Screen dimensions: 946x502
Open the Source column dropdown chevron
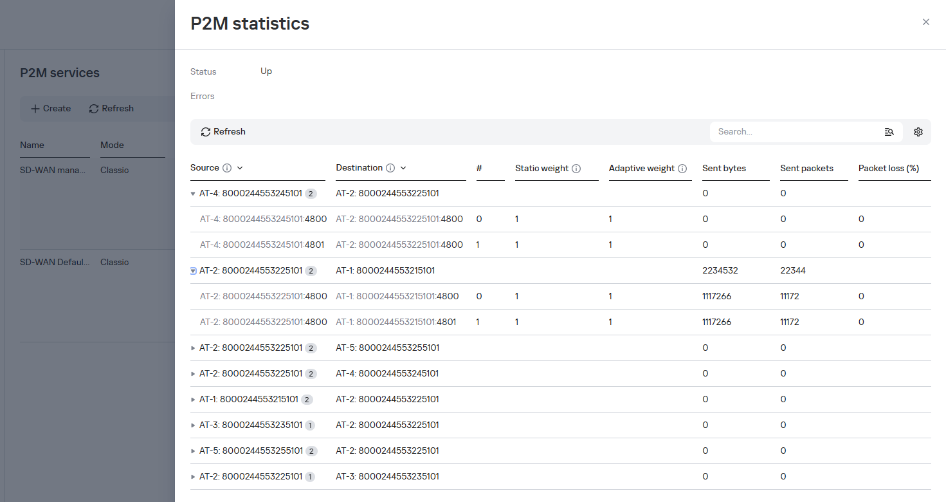click(240, 168)
